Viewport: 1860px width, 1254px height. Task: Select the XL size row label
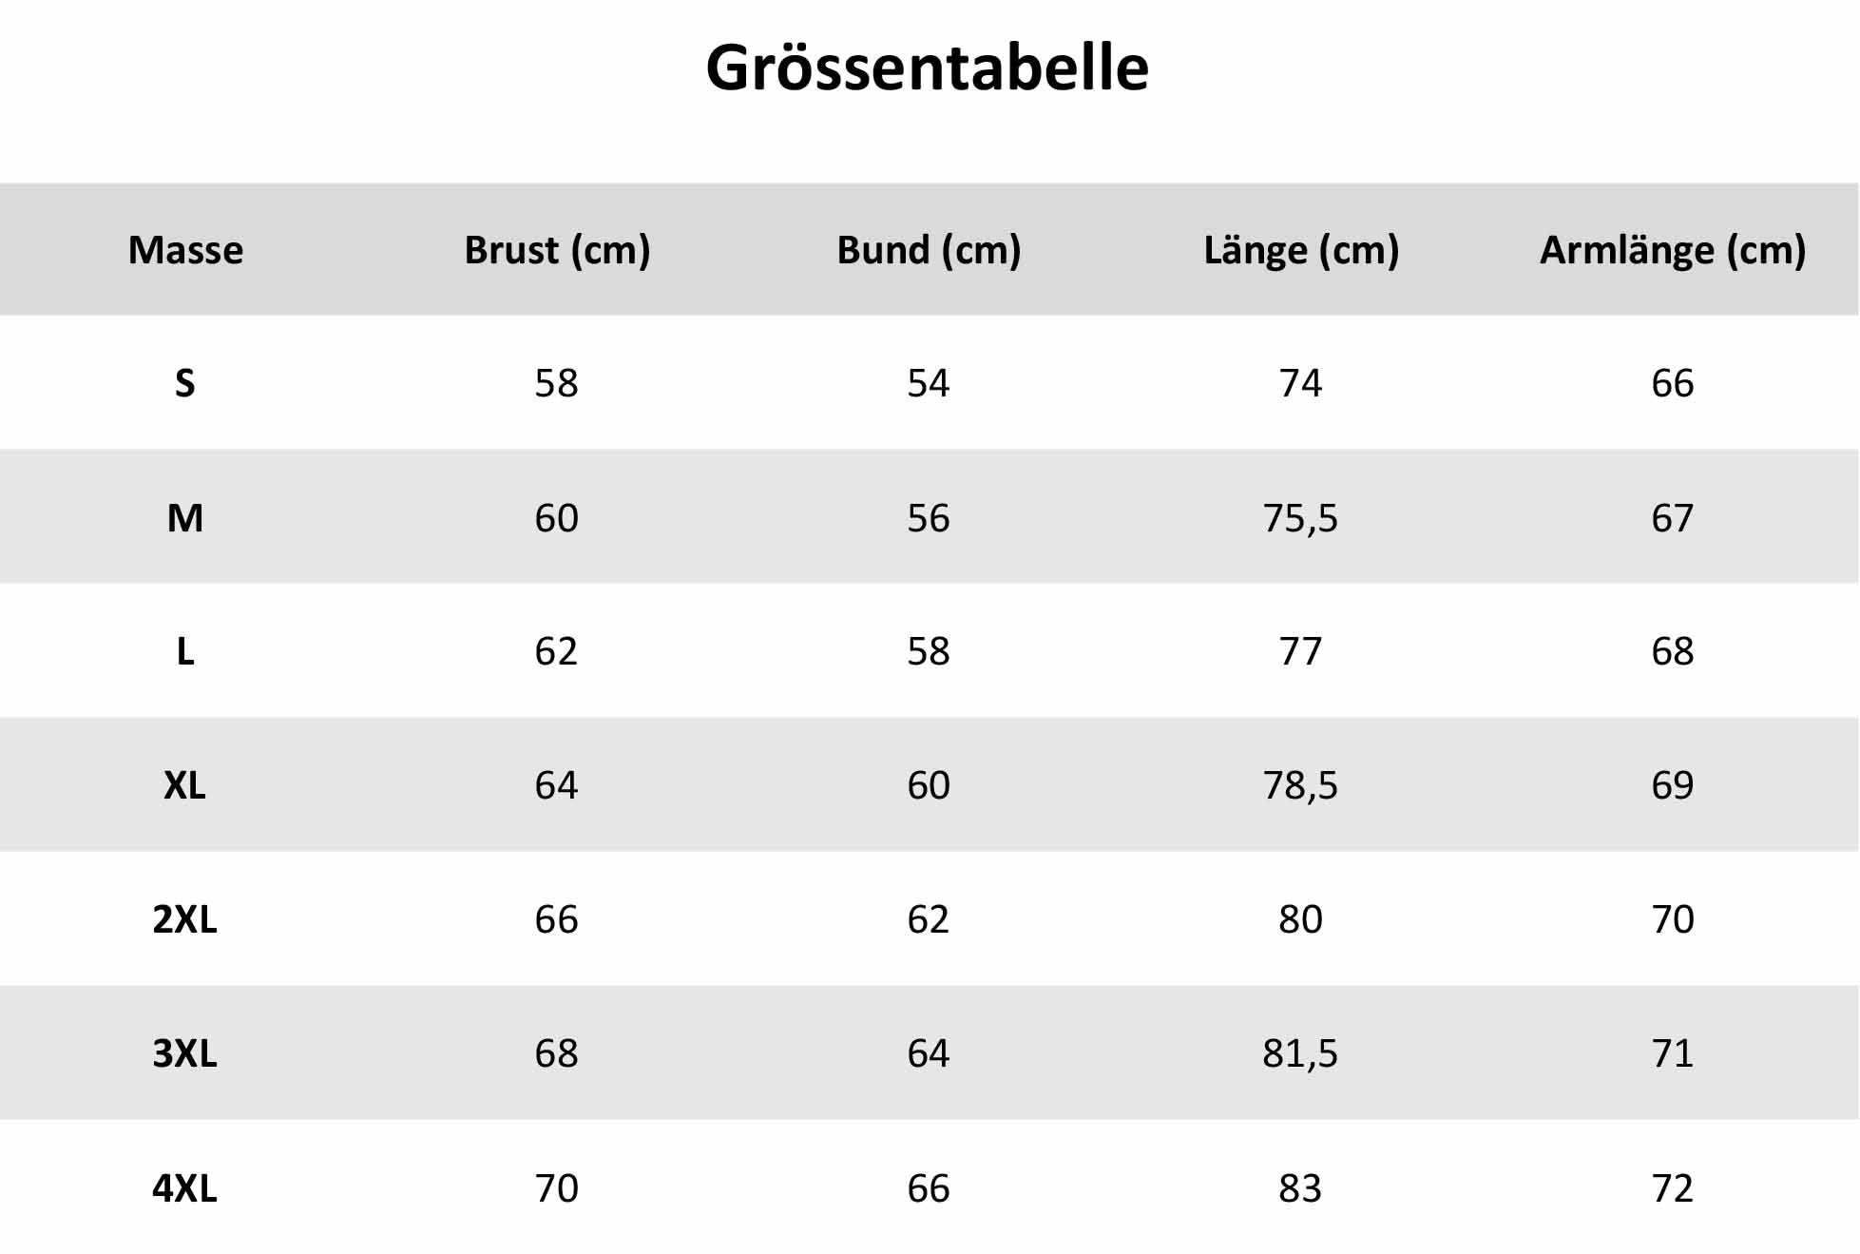(x=185, y=785)
